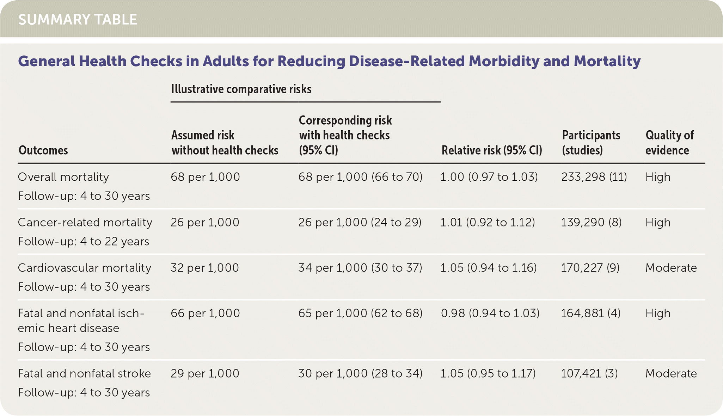Select the Illustrative comparative risks heading

[x=241, y=89]
